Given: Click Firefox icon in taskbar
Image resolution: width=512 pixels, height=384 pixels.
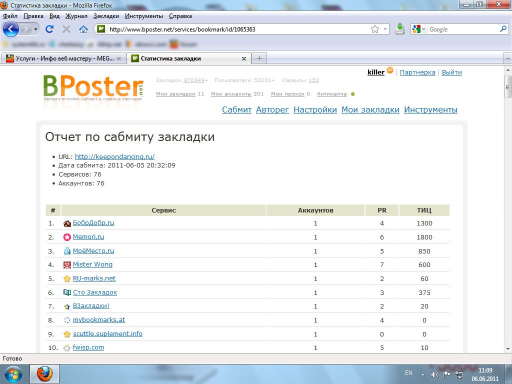Looking at the screenshot, I should 44,374.
